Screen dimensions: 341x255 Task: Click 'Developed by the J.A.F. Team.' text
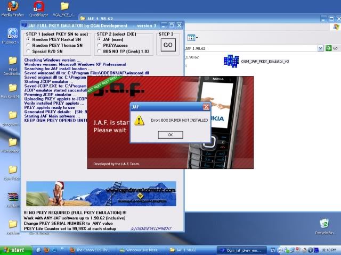pyautogui.click(x=117, y=164)
